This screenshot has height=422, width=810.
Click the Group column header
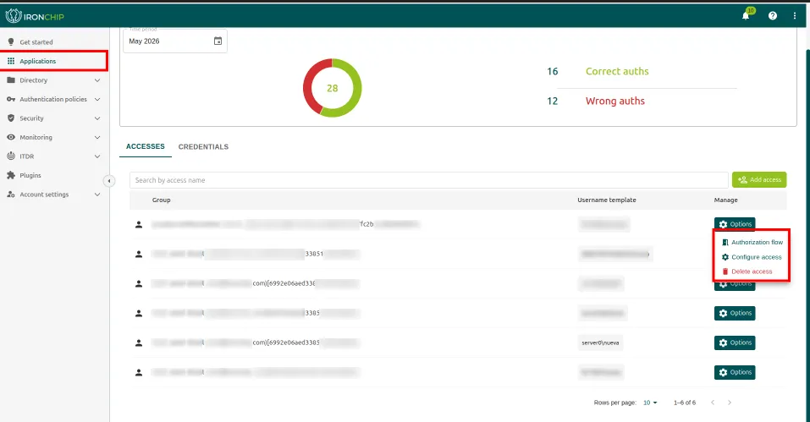(161, 200)
